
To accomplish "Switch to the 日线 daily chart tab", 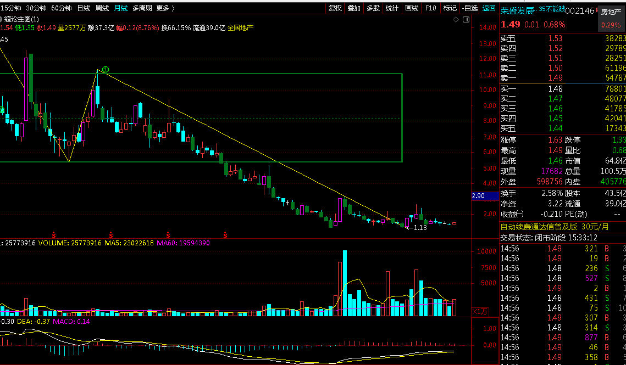I will coord(84,8).
